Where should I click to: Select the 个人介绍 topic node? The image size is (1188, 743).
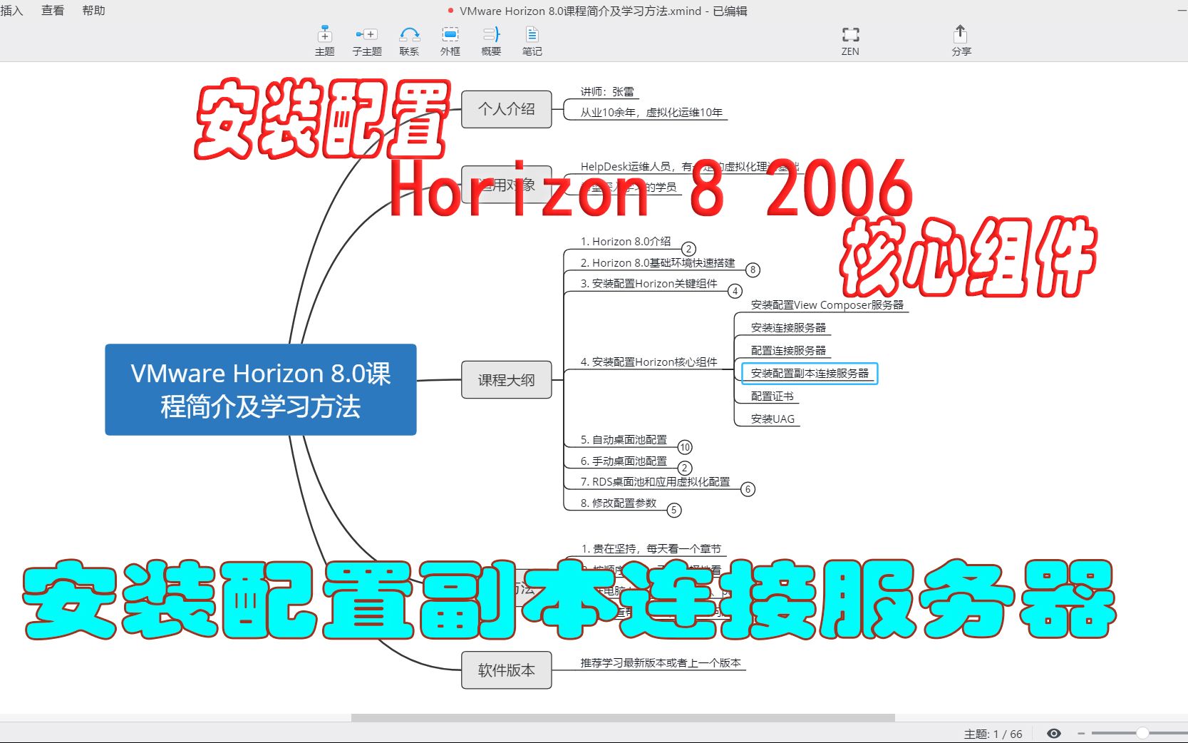(507, 109)
